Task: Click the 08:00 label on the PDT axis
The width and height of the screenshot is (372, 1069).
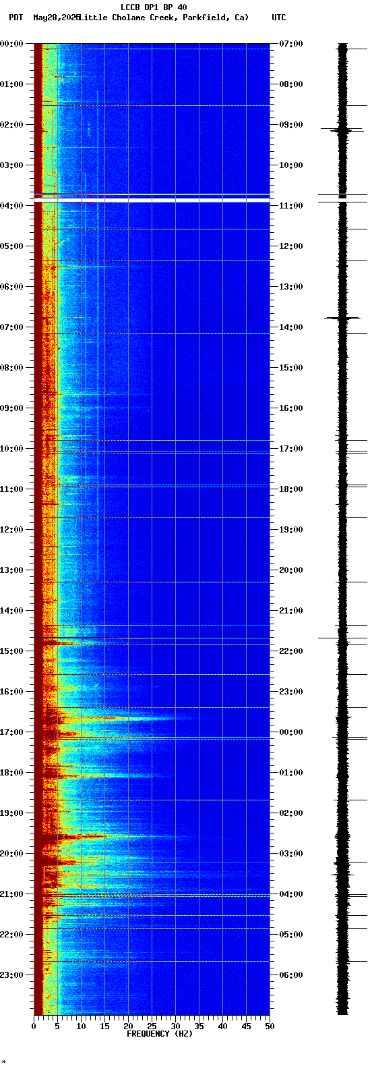Action: pos(12,368)
